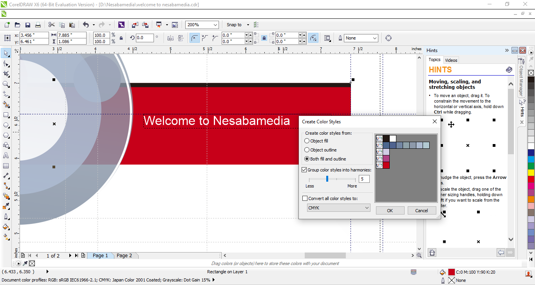Uncheck Group color styles into harmonies
535x285 pixels.
pos(304,170)
